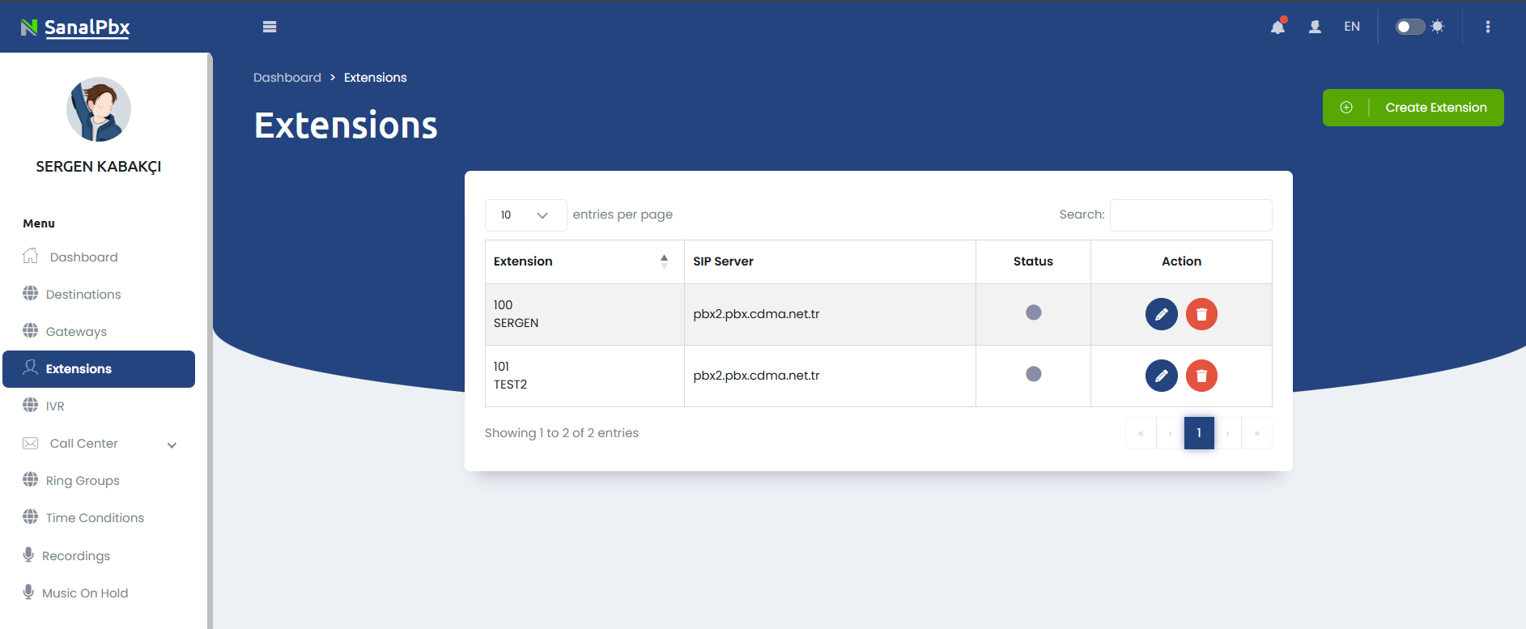
Task: Open the entries per page dropdown
Action: pos(525,215)
